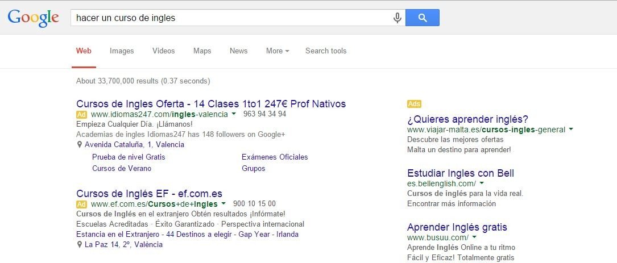Click the yellow Ads label in sidebar
This screenshot has height=263, width=617.
414,104
